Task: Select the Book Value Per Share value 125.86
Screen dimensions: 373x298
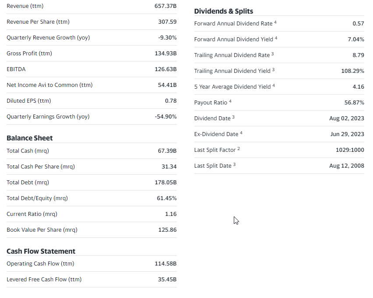Action: (x=167, y=230)
